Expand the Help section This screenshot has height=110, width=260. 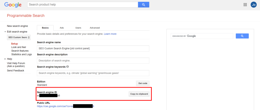[5, 59]
